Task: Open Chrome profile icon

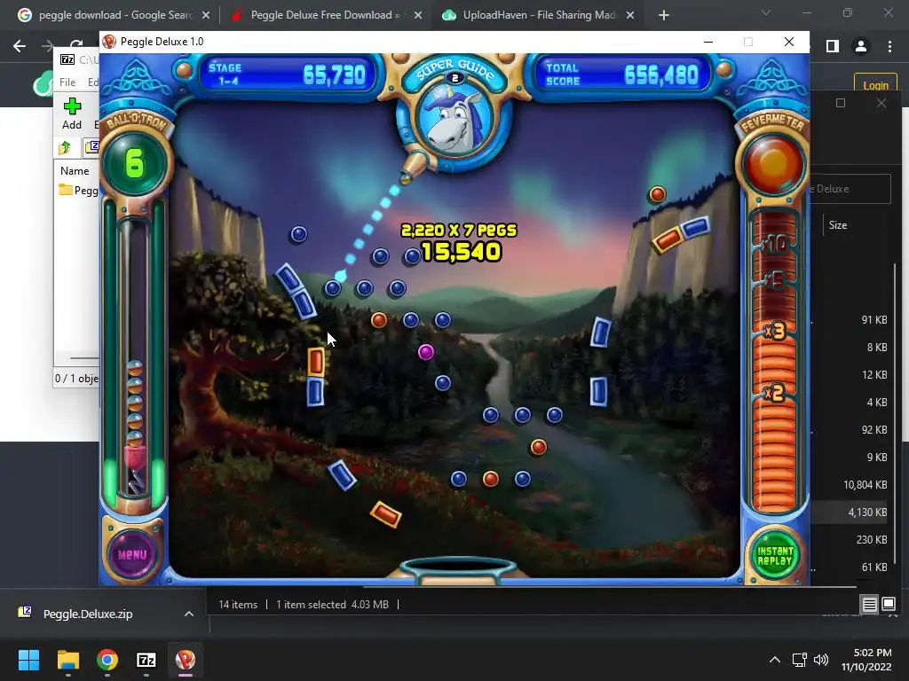Action: pos(861,46)
